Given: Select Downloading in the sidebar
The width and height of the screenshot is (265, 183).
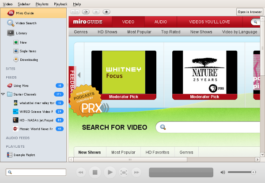Looking at the screenshot, I should pos(29,60).
